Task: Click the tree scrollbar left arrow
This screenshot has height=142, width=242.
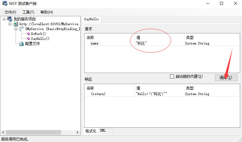Action: coord(3,132)
